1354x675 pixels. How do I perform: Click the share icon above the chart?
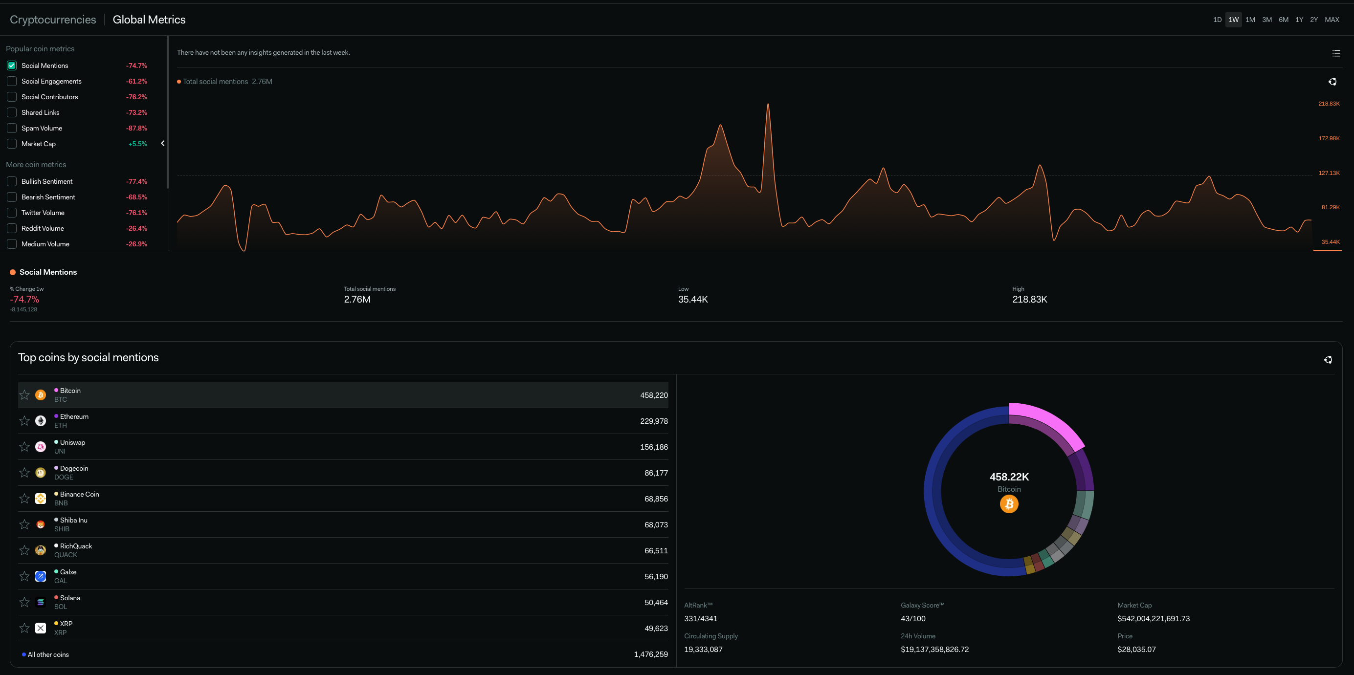click(x=1332, y=82)
